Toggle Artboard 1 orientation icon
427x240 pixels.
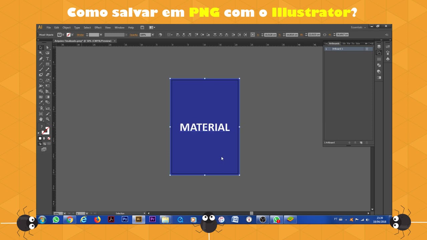[367, 49]
